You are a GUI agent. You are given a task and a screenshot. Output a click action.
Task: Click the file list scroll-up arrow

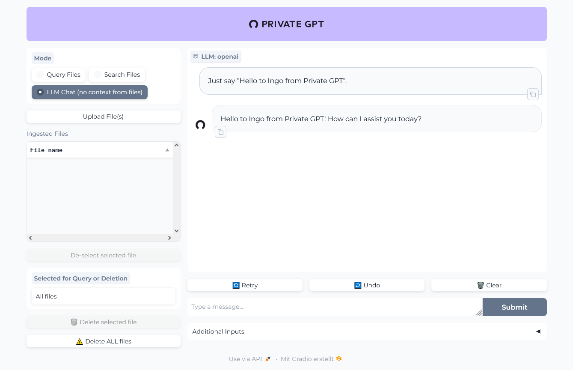(177, 145)
